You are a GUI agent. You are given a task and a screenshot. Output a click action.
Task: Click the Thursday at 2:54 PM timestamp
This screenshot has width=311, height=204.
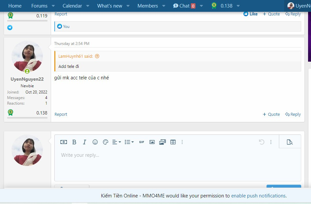[72, 44]
